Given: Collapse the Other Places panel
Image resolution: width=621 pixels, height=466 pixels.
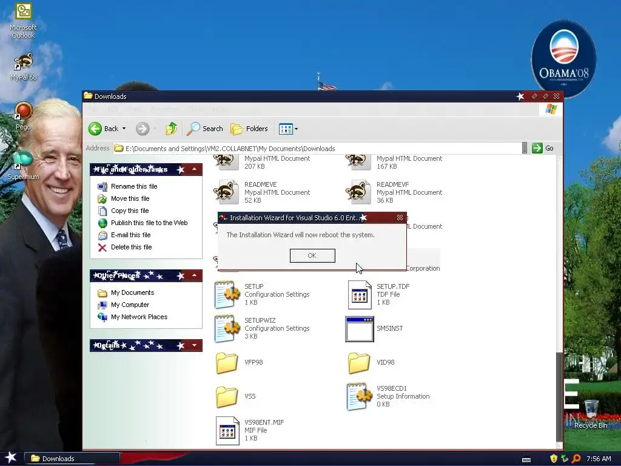Looking at the screenshot, I should coord(194,275).
